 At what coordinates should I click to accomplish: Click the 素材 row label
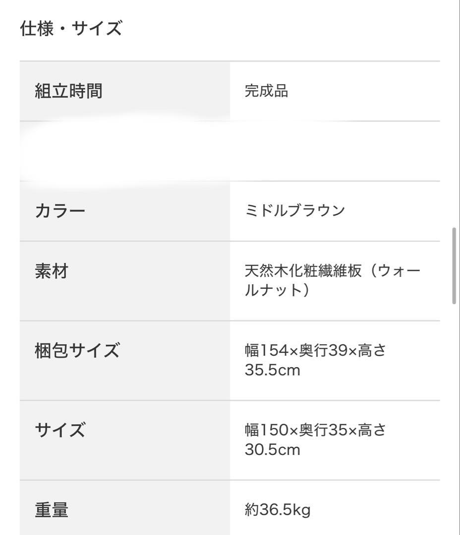click(51, 271)
